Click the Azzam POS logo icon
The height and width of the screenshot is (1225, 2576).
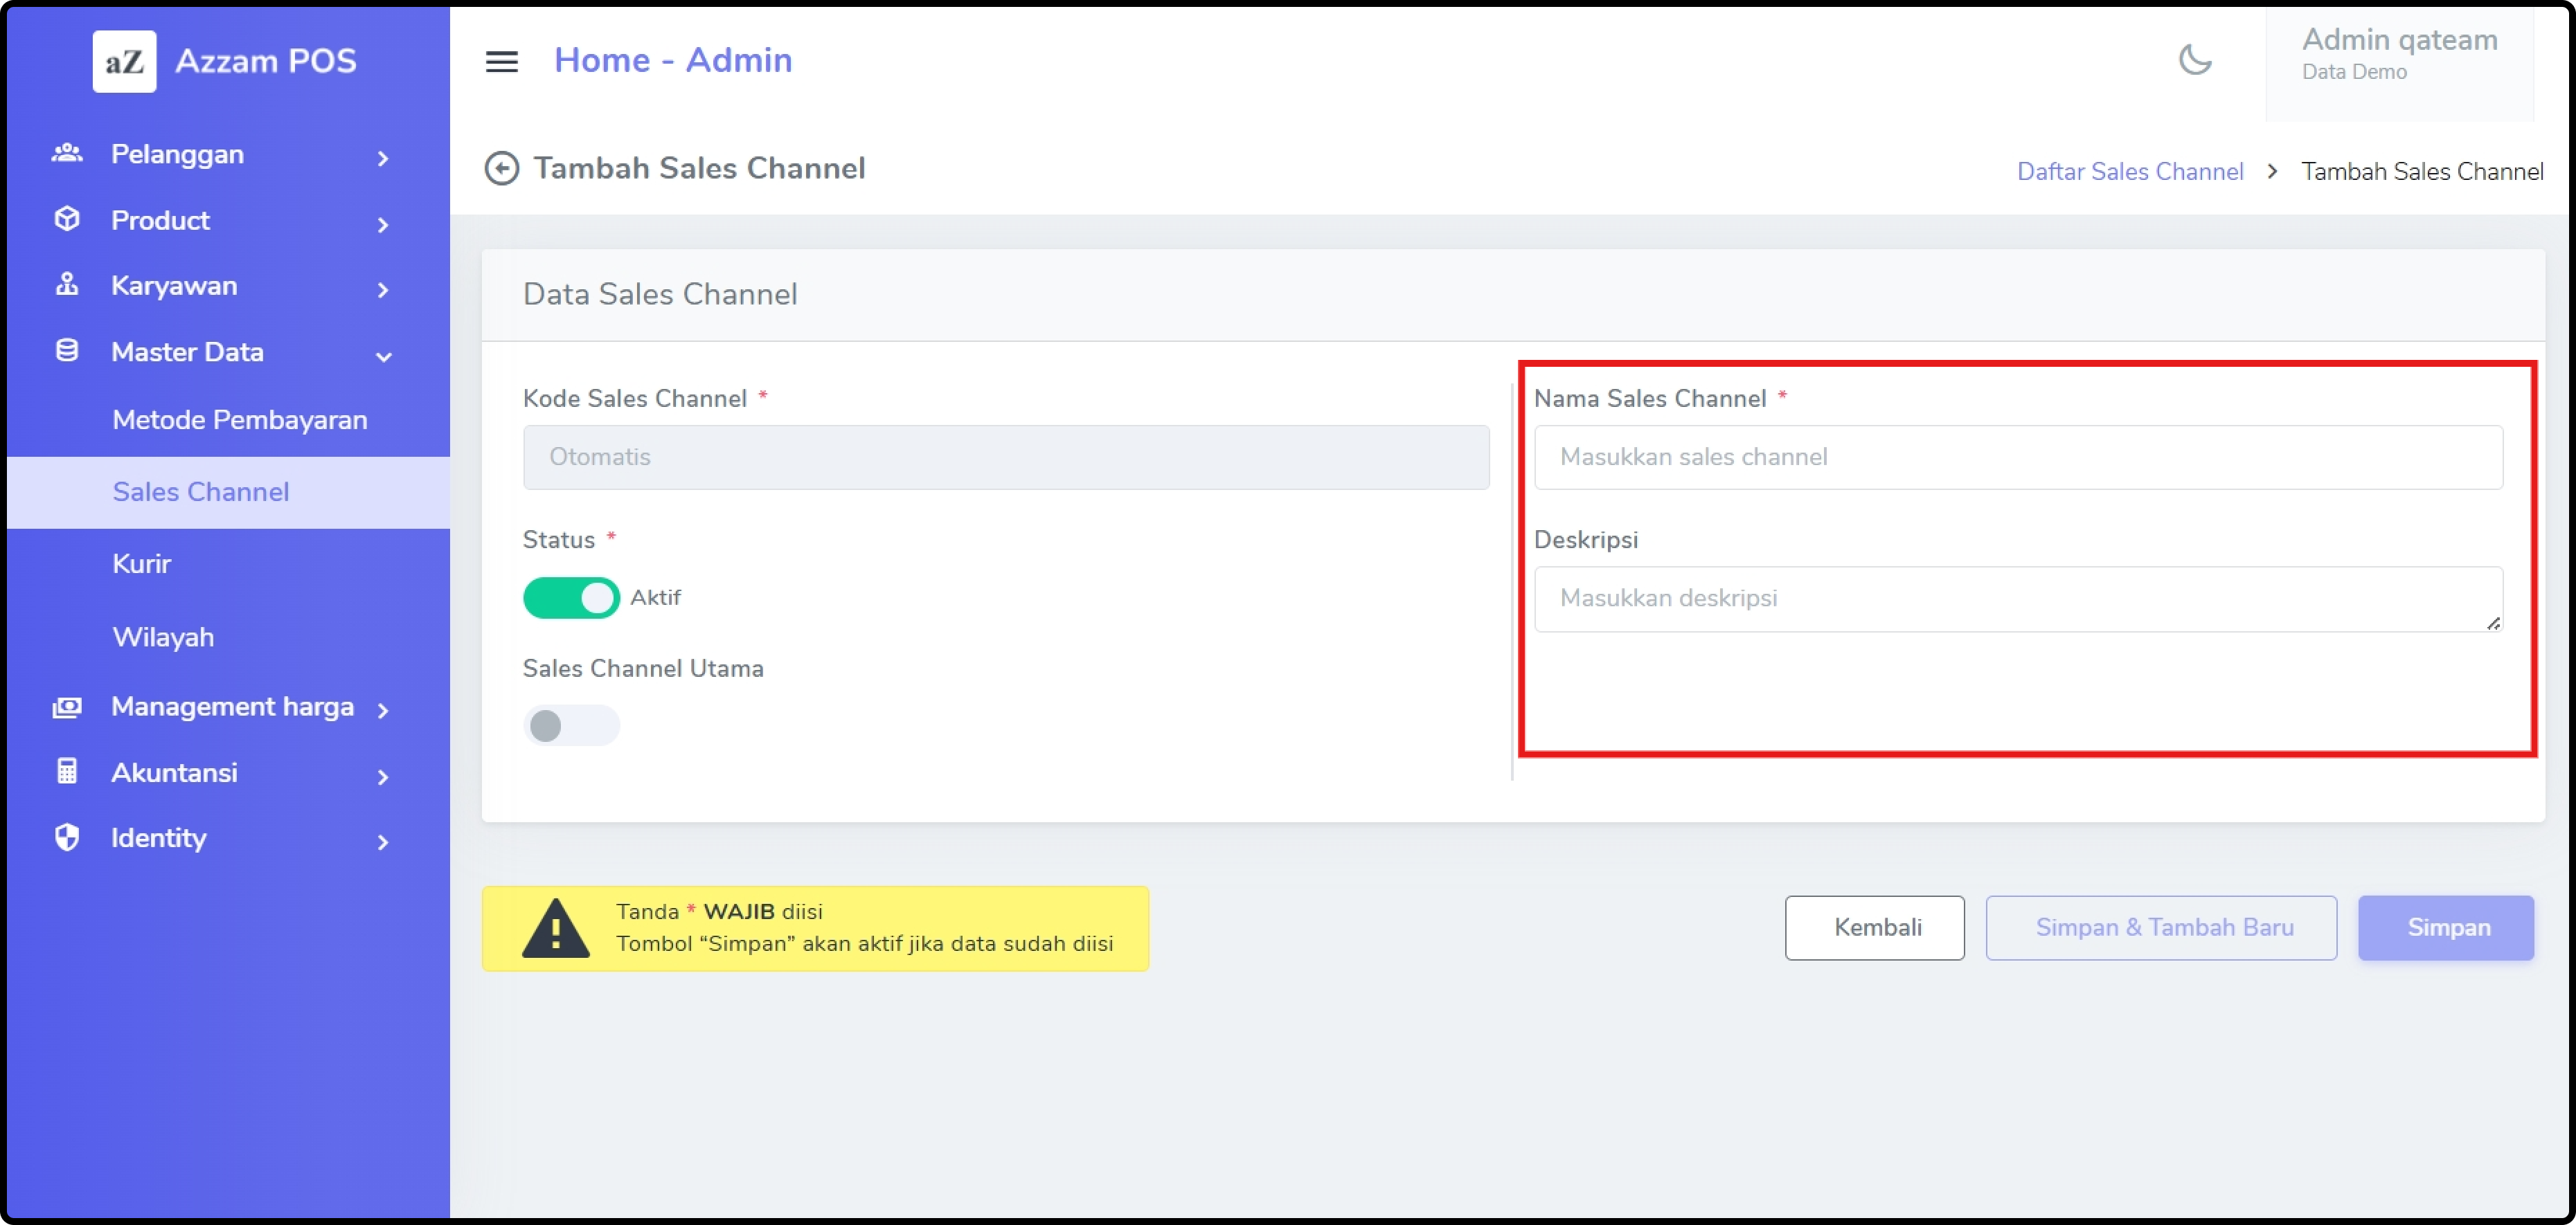point(124,61)
